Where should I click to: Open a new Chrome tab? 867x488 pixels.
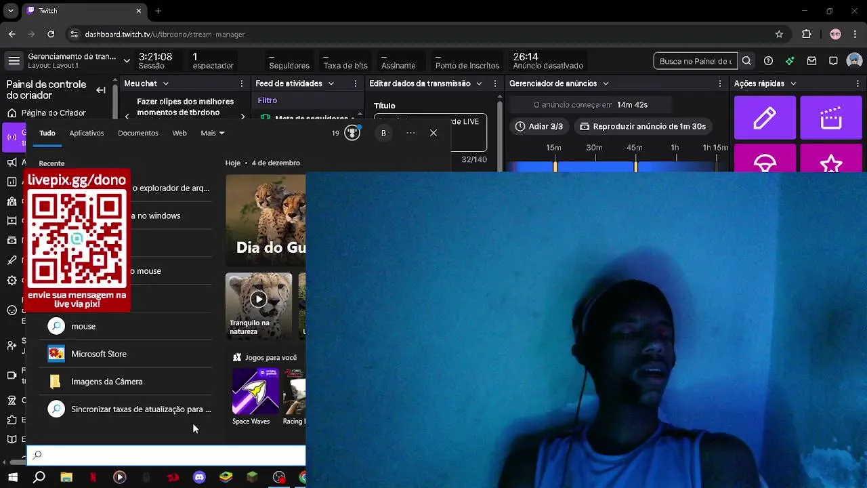(158, 11)
